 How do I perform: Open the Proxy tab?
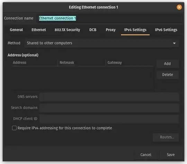110,30
